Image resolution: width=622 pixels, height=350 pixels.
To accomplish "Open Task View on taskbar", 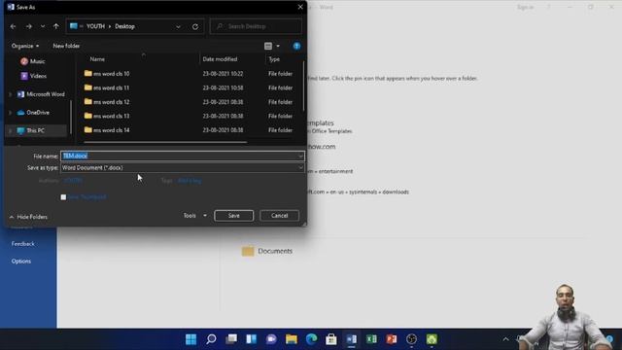I will coord(231,339).
